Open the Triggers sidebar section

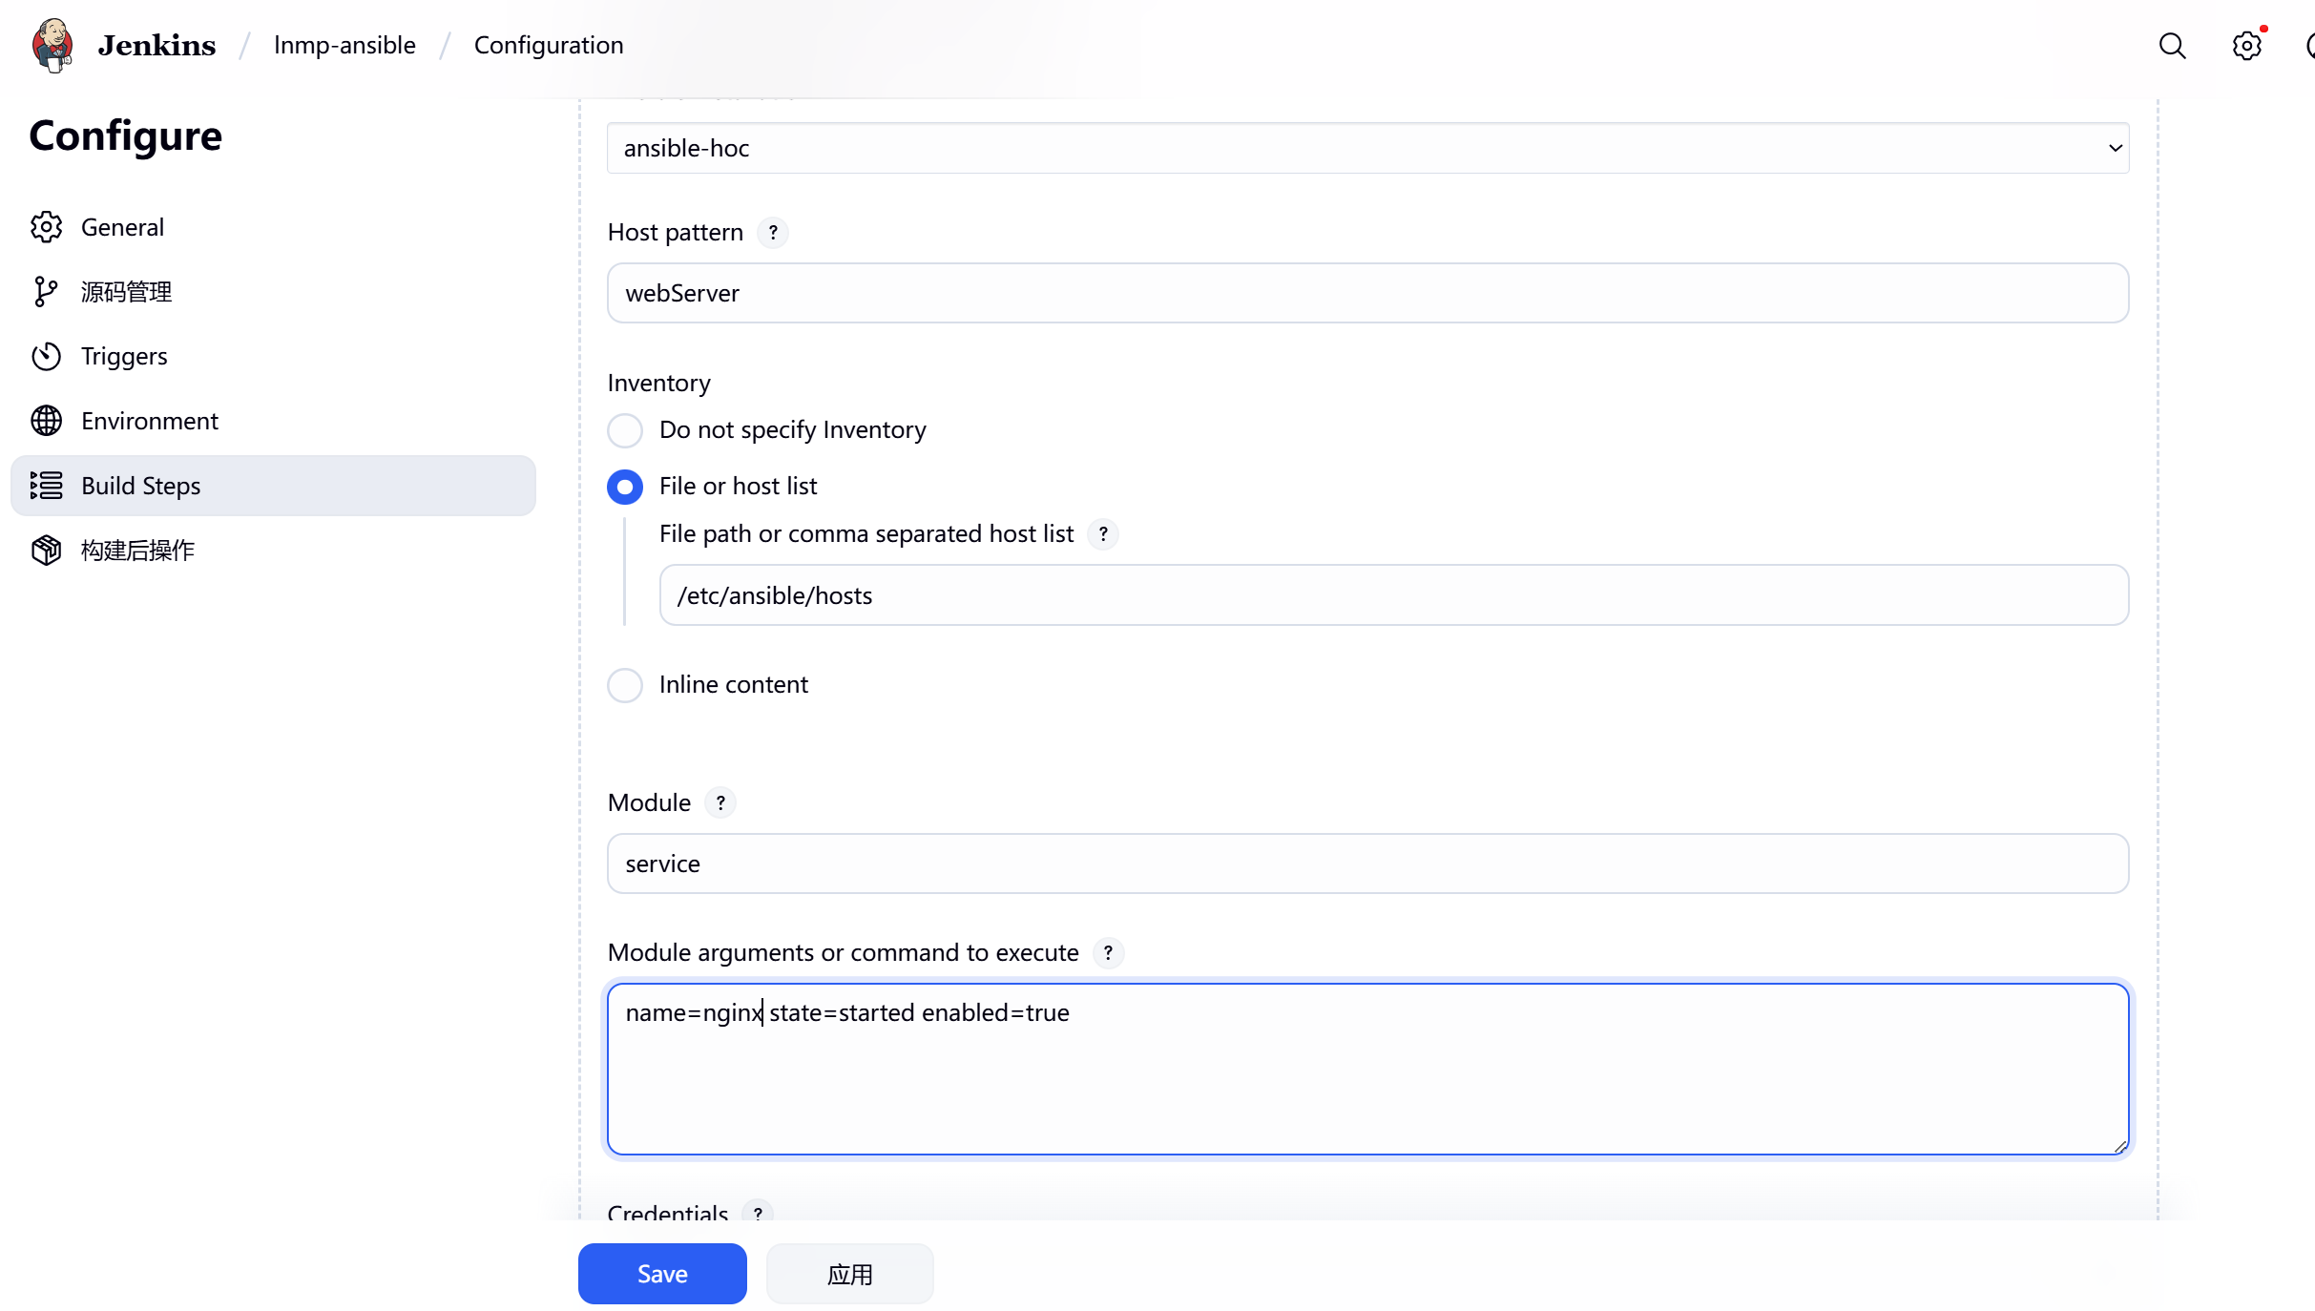124,356
